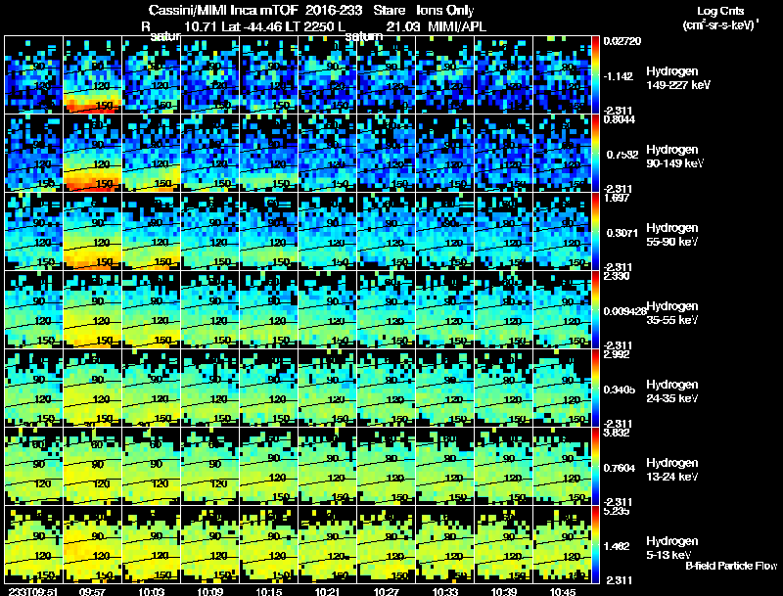Open the 35-55 keV image at 10:21
Viewport: 783px width, 596px height.
point(327,310)
